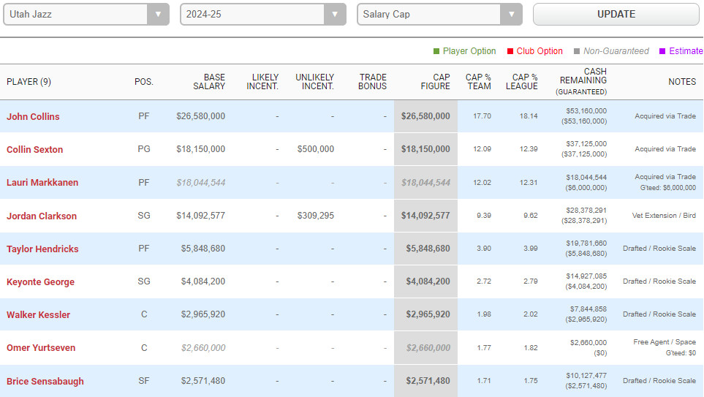
Task: Sort by LIKELY INCENT. column header
Action: coord(262,82)
